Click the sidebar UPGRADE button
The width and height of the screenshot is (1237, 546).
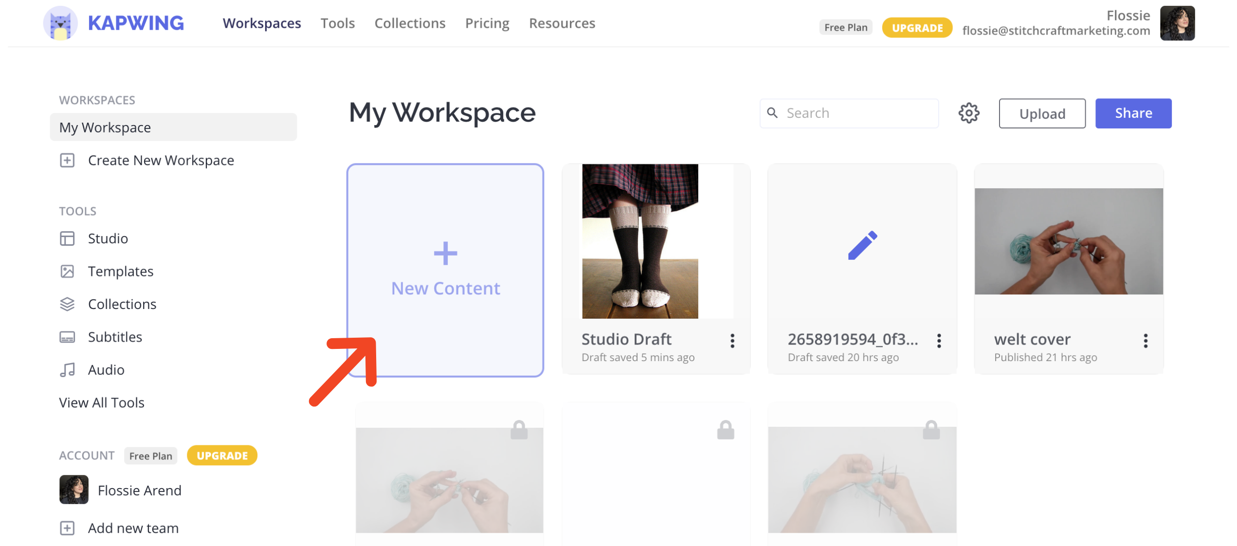coord(222,455)
